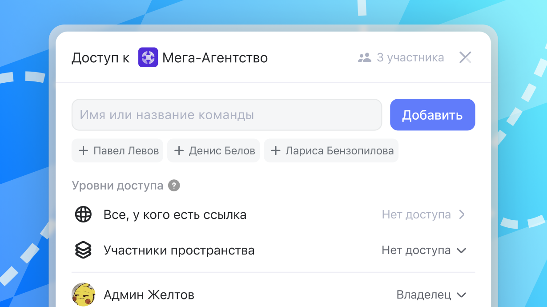Close the access dialog with X
The image size is (547, 307).
(x=465, y=57)
